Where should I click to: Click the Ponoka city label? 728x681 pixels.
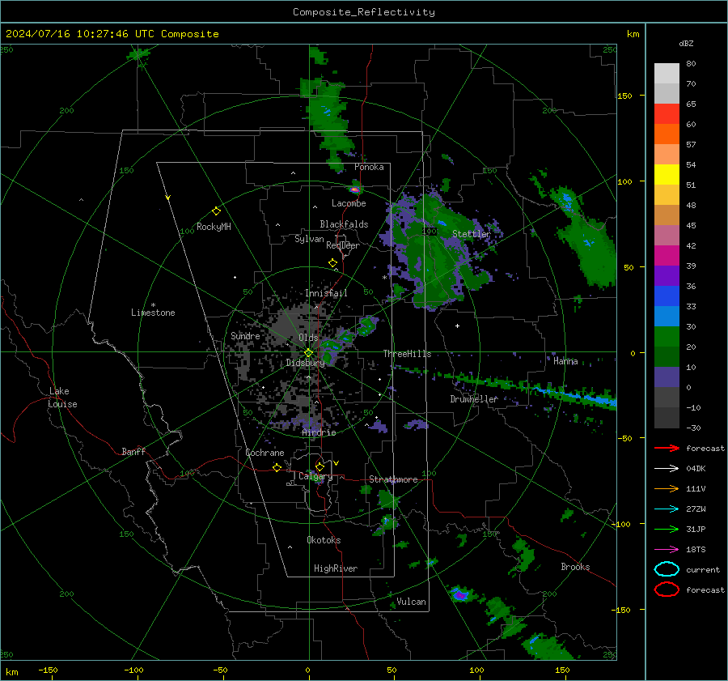tap(369, 167)
